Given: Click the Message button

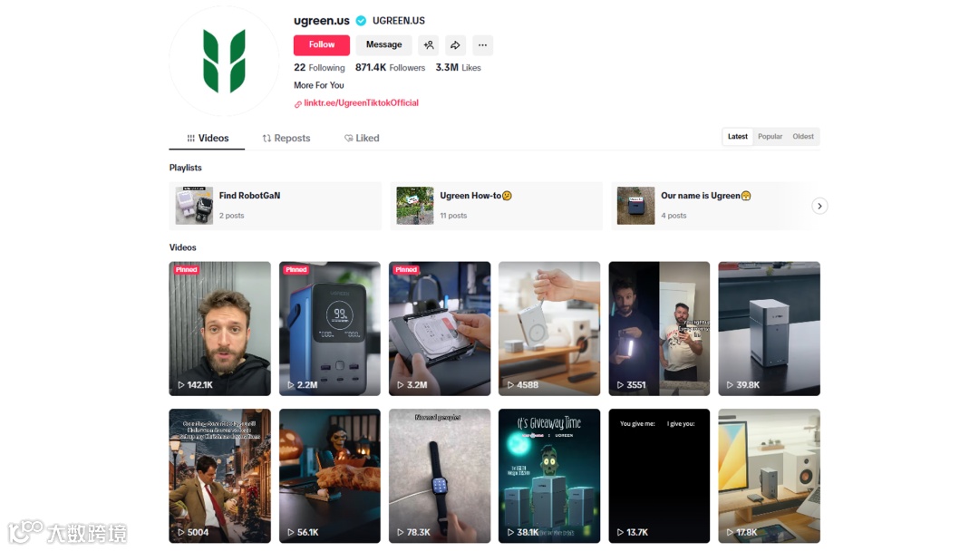Looking at the screenshot, I should [384, 45].
